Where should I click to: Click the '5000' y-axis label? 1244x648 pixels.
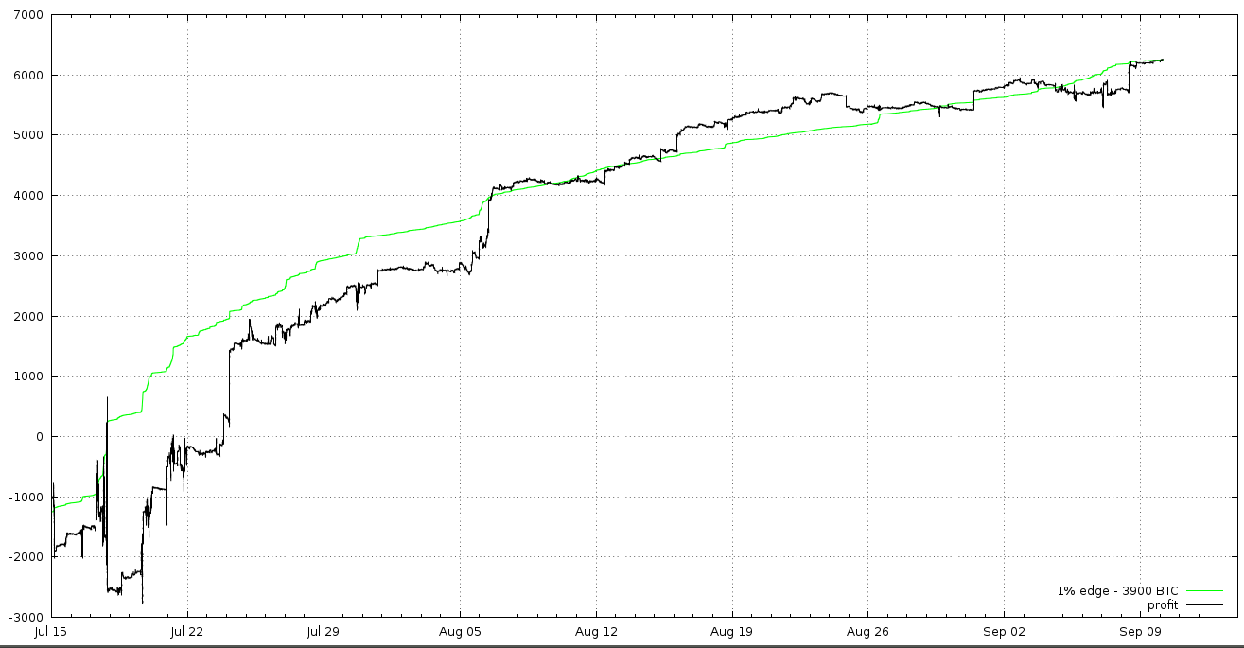(x=29, y=135)
